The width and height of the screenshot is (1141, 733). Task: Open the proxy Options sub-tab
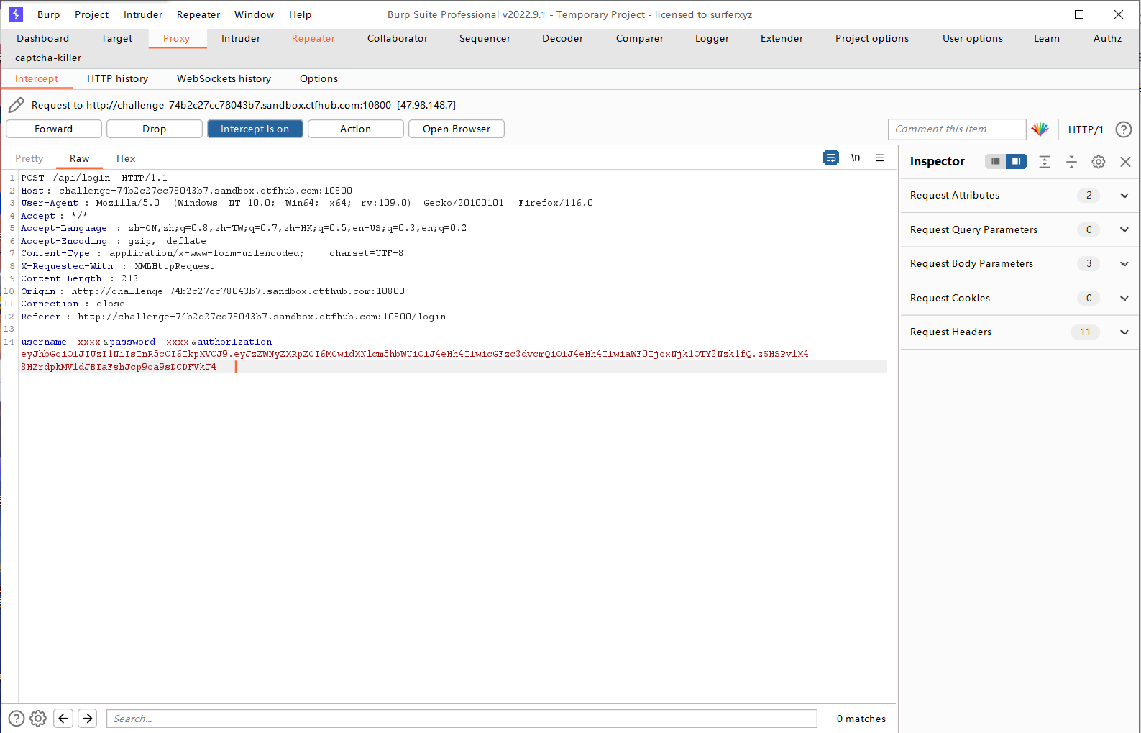pyautogui.click(x=319, y=79)
